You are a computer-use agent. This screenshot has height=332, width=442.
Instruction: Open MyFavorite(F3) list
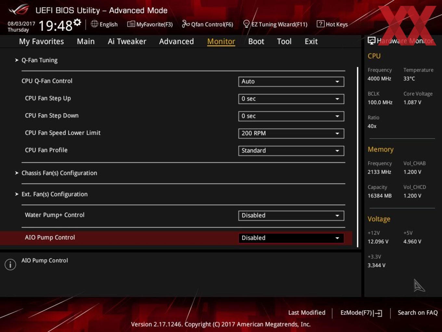pyautogui.click(x=150, y=24)
